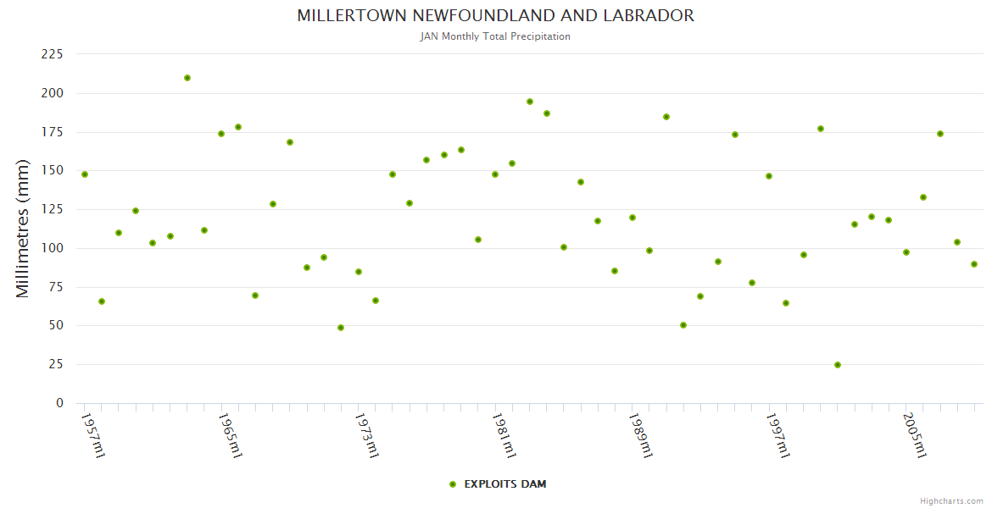Toggle the EXPLOITS DAM series label
The image size is (992, 508).
504,484
